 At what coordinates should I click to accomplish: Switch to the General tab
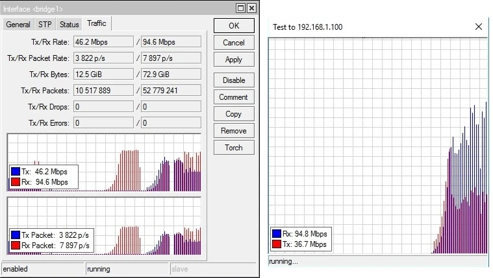(x=18, y=25)
